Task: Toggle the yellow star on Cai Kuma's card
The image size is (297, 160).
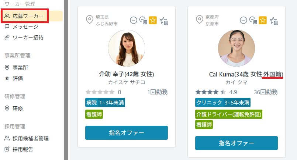Action: [263, 20]
